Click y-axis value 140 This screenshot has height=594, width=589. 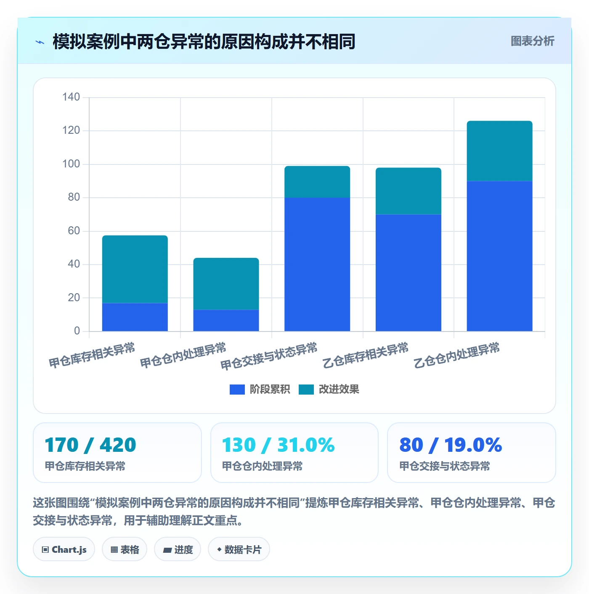point(71,97)
